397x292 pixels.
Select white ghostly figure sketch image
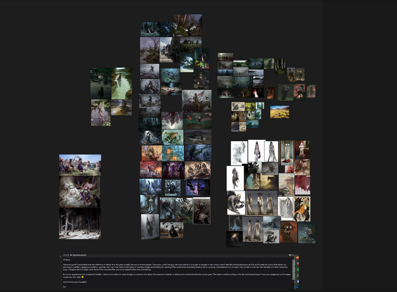[x=239, y=153]
